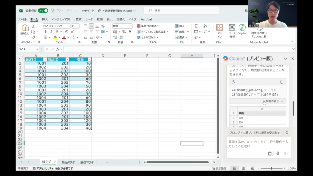Open the 顧客ID column filter dropdown

45,59
